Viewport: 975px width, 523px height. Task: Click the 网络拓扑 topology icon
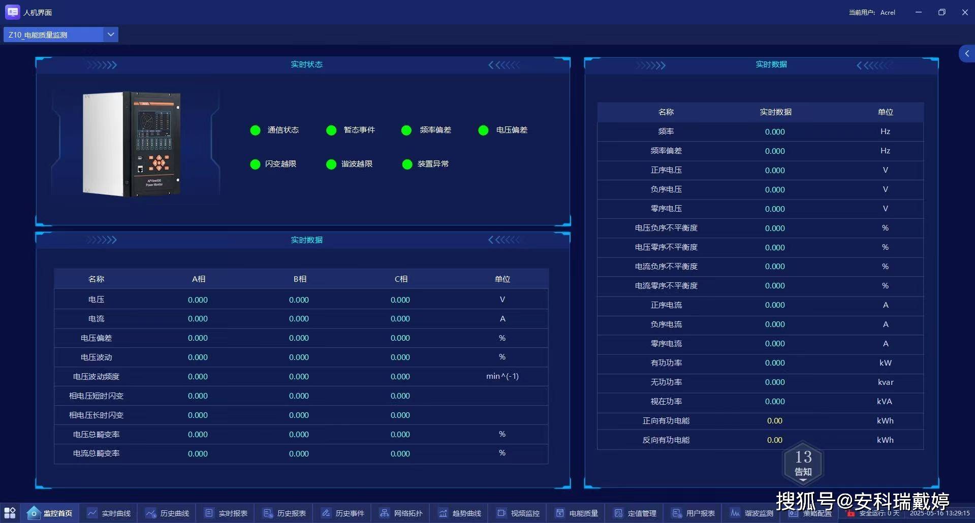(385, 513)
